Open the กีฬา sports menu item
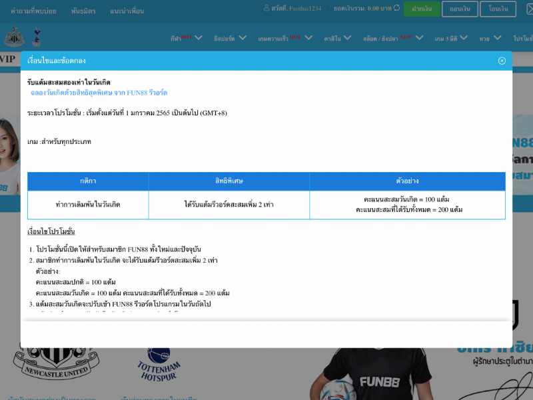 pos(176,39)
